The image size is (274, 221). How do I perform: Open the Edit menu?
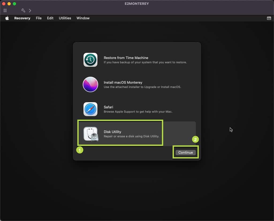(x=50, y=18)
